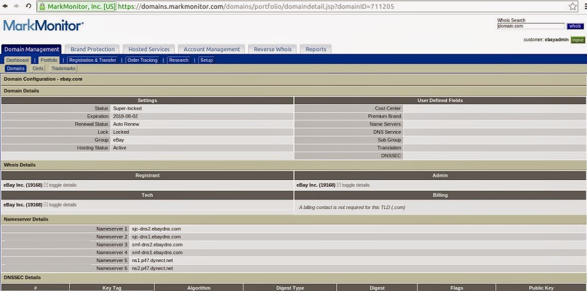Screen dimensions: 587x291
Task: Click the green SSL padlock icon
Action: click(x=42, y=6)
